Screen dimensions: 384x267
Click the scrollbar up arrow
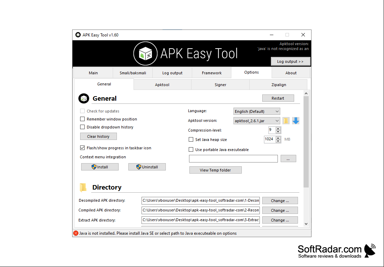point(306,93)
